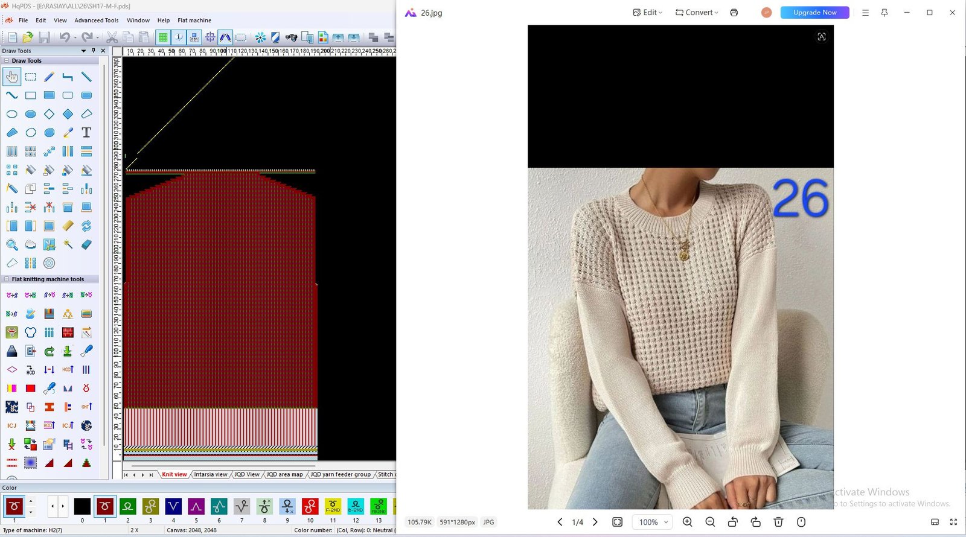966x537 pixels.
Task: Open the Convert dropdown menu
Action: click(696, 13)
